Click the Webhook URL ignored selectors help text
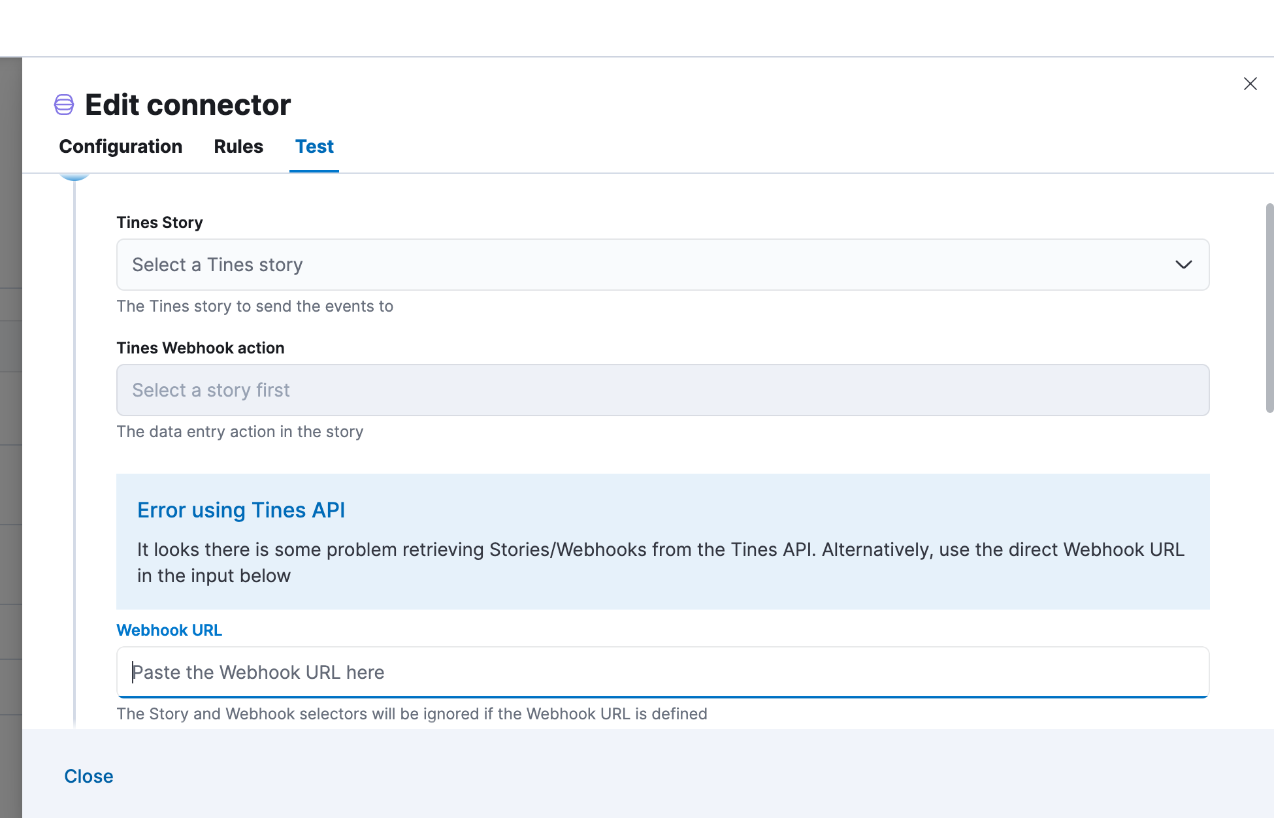 (412, 713)
